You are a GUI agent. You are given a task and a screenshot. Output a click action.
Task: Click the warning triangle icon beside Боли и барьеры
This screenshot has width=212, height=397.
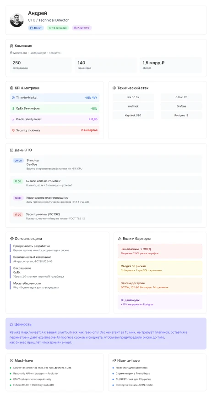tap(120, 239)
